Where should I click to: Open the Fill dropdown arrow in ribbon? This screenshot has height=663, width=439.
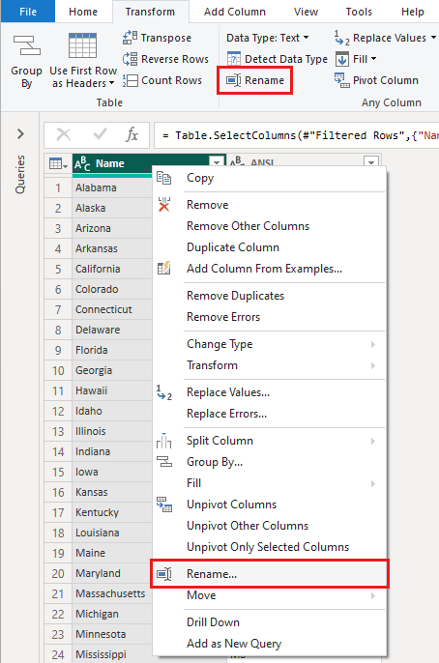[x=373, y=59]
